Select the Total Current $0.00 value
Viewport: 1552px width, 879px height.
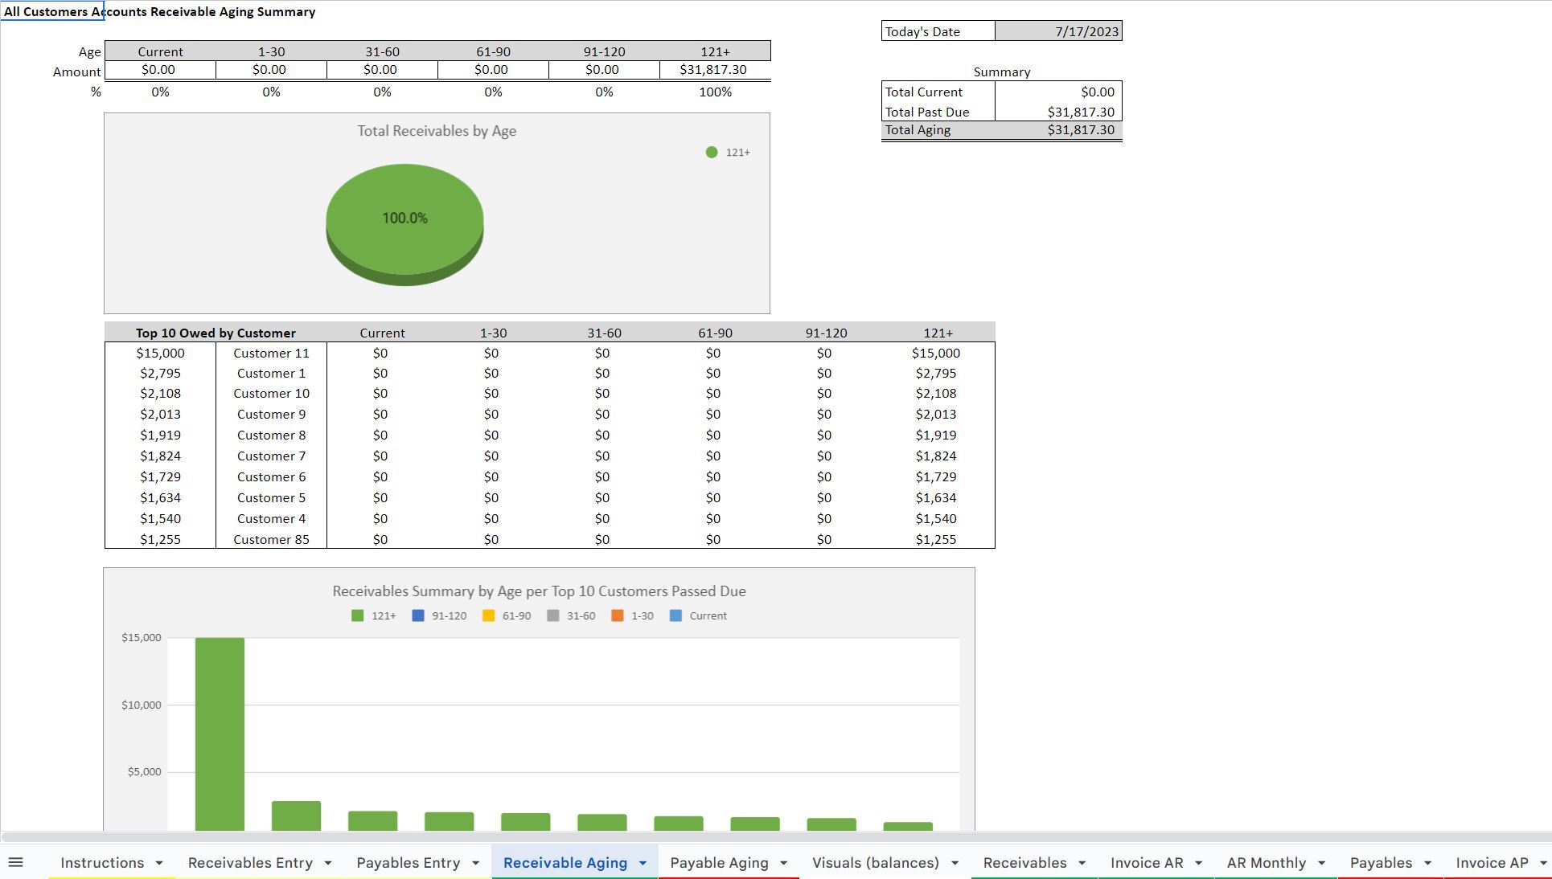tap(1058, 92)
